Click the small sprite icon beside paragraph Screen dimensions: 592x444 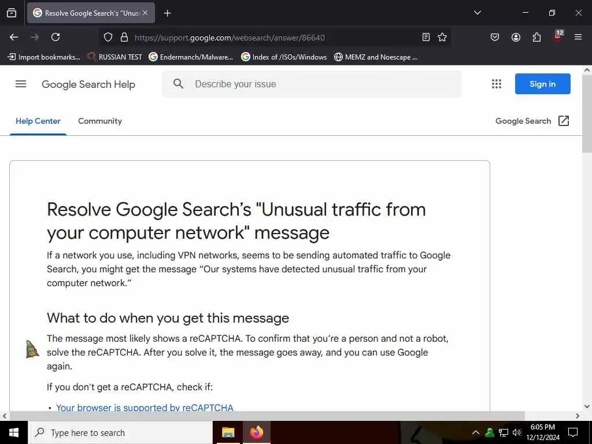pyautogui.click(x=32, y=349)
